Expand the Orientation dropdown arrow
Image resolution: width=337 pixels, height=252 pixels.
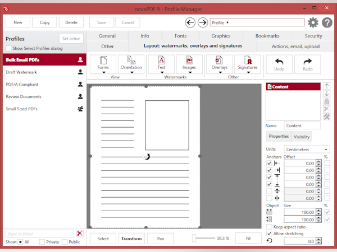click(132, 72)
